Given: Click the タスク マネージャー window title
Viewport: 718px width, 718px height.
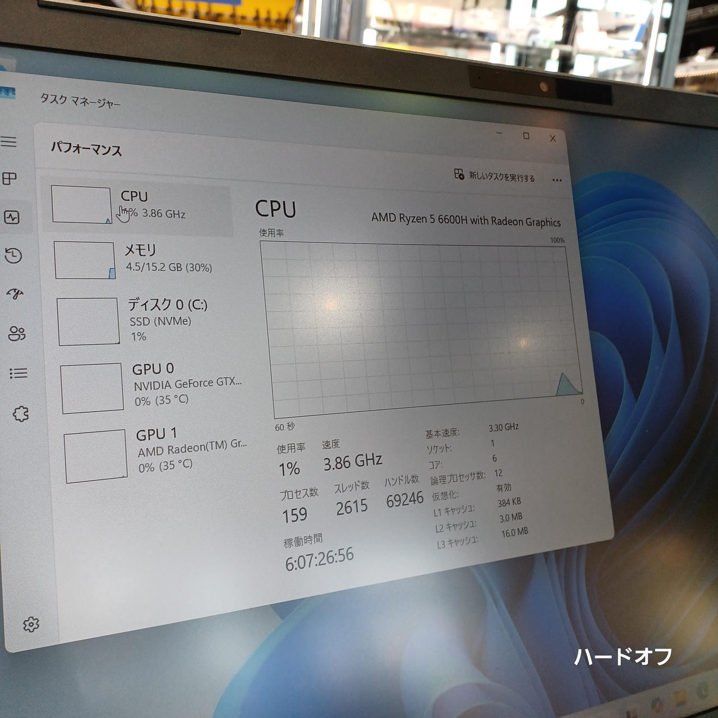Looking at the screenshot, I should [x=80, y=101].
